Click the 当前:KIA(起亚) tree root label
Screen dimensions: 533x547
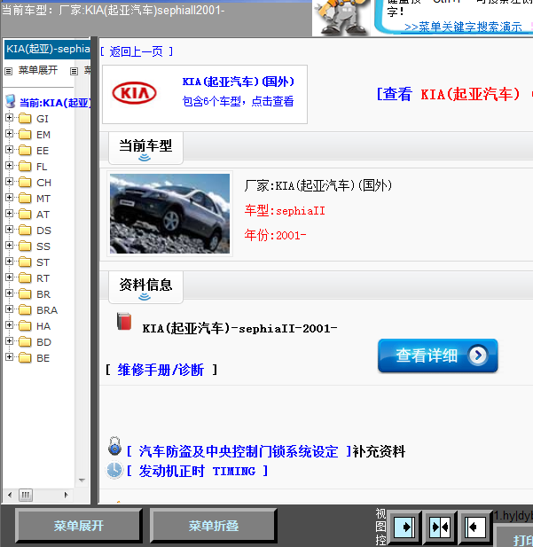pos(55,103)
